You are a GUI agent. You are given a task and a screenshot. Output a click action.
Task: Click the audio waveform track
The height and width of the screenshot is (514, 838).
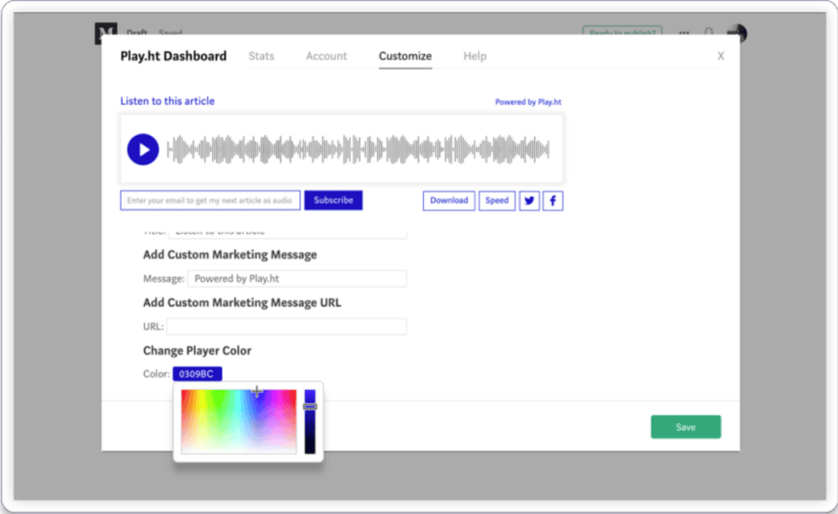click(x=358, y=150)
